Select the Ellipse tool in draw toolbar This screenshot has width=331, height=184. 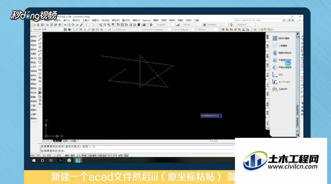[x=40, y=70]
